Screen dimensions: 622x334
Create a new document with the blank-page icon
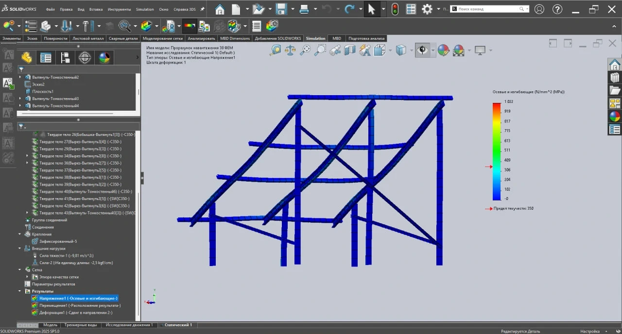(x=236, y=9)
